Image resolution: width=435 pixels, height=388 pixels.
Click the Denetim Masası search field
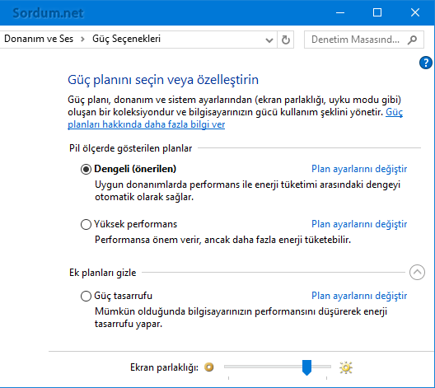coord(364,40)
